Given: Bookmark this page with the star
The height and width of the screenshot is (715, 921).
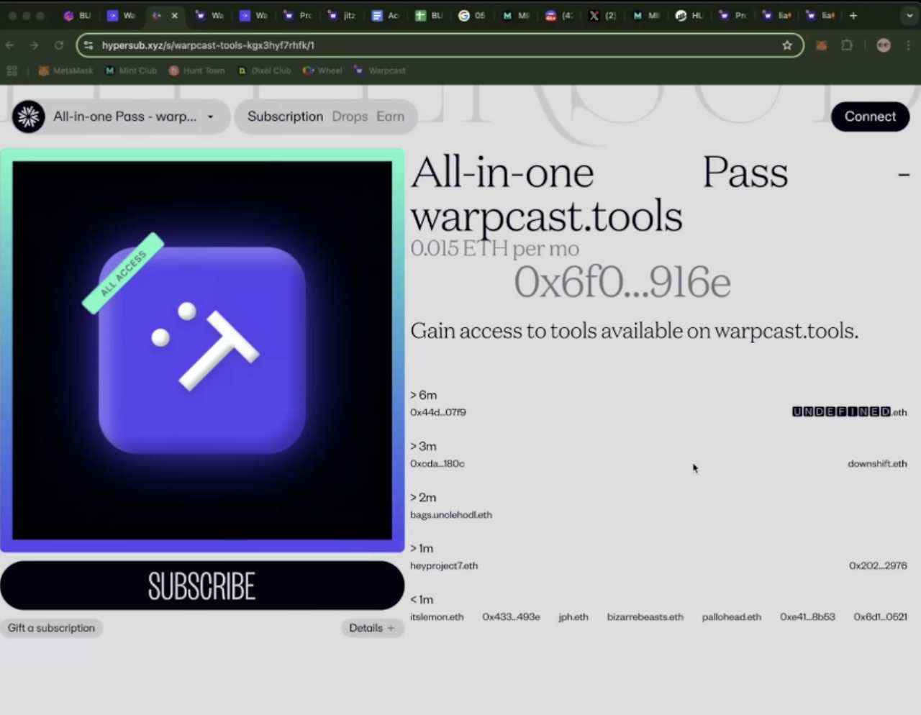Looking at the screenshot, I should [787, 45].
